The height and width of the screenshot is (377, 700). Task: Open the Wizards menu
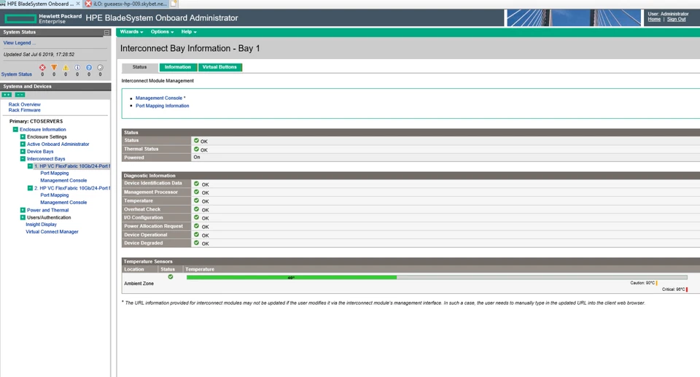point(131,31)
